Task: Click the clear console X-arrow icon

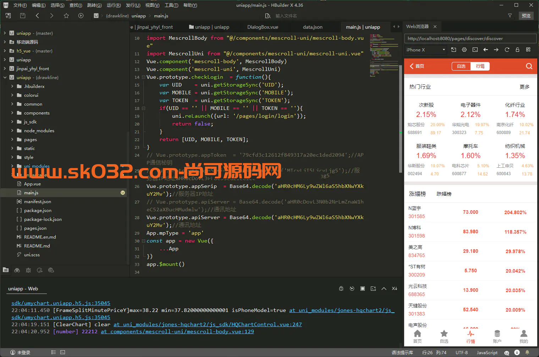Action: point(394,289)
